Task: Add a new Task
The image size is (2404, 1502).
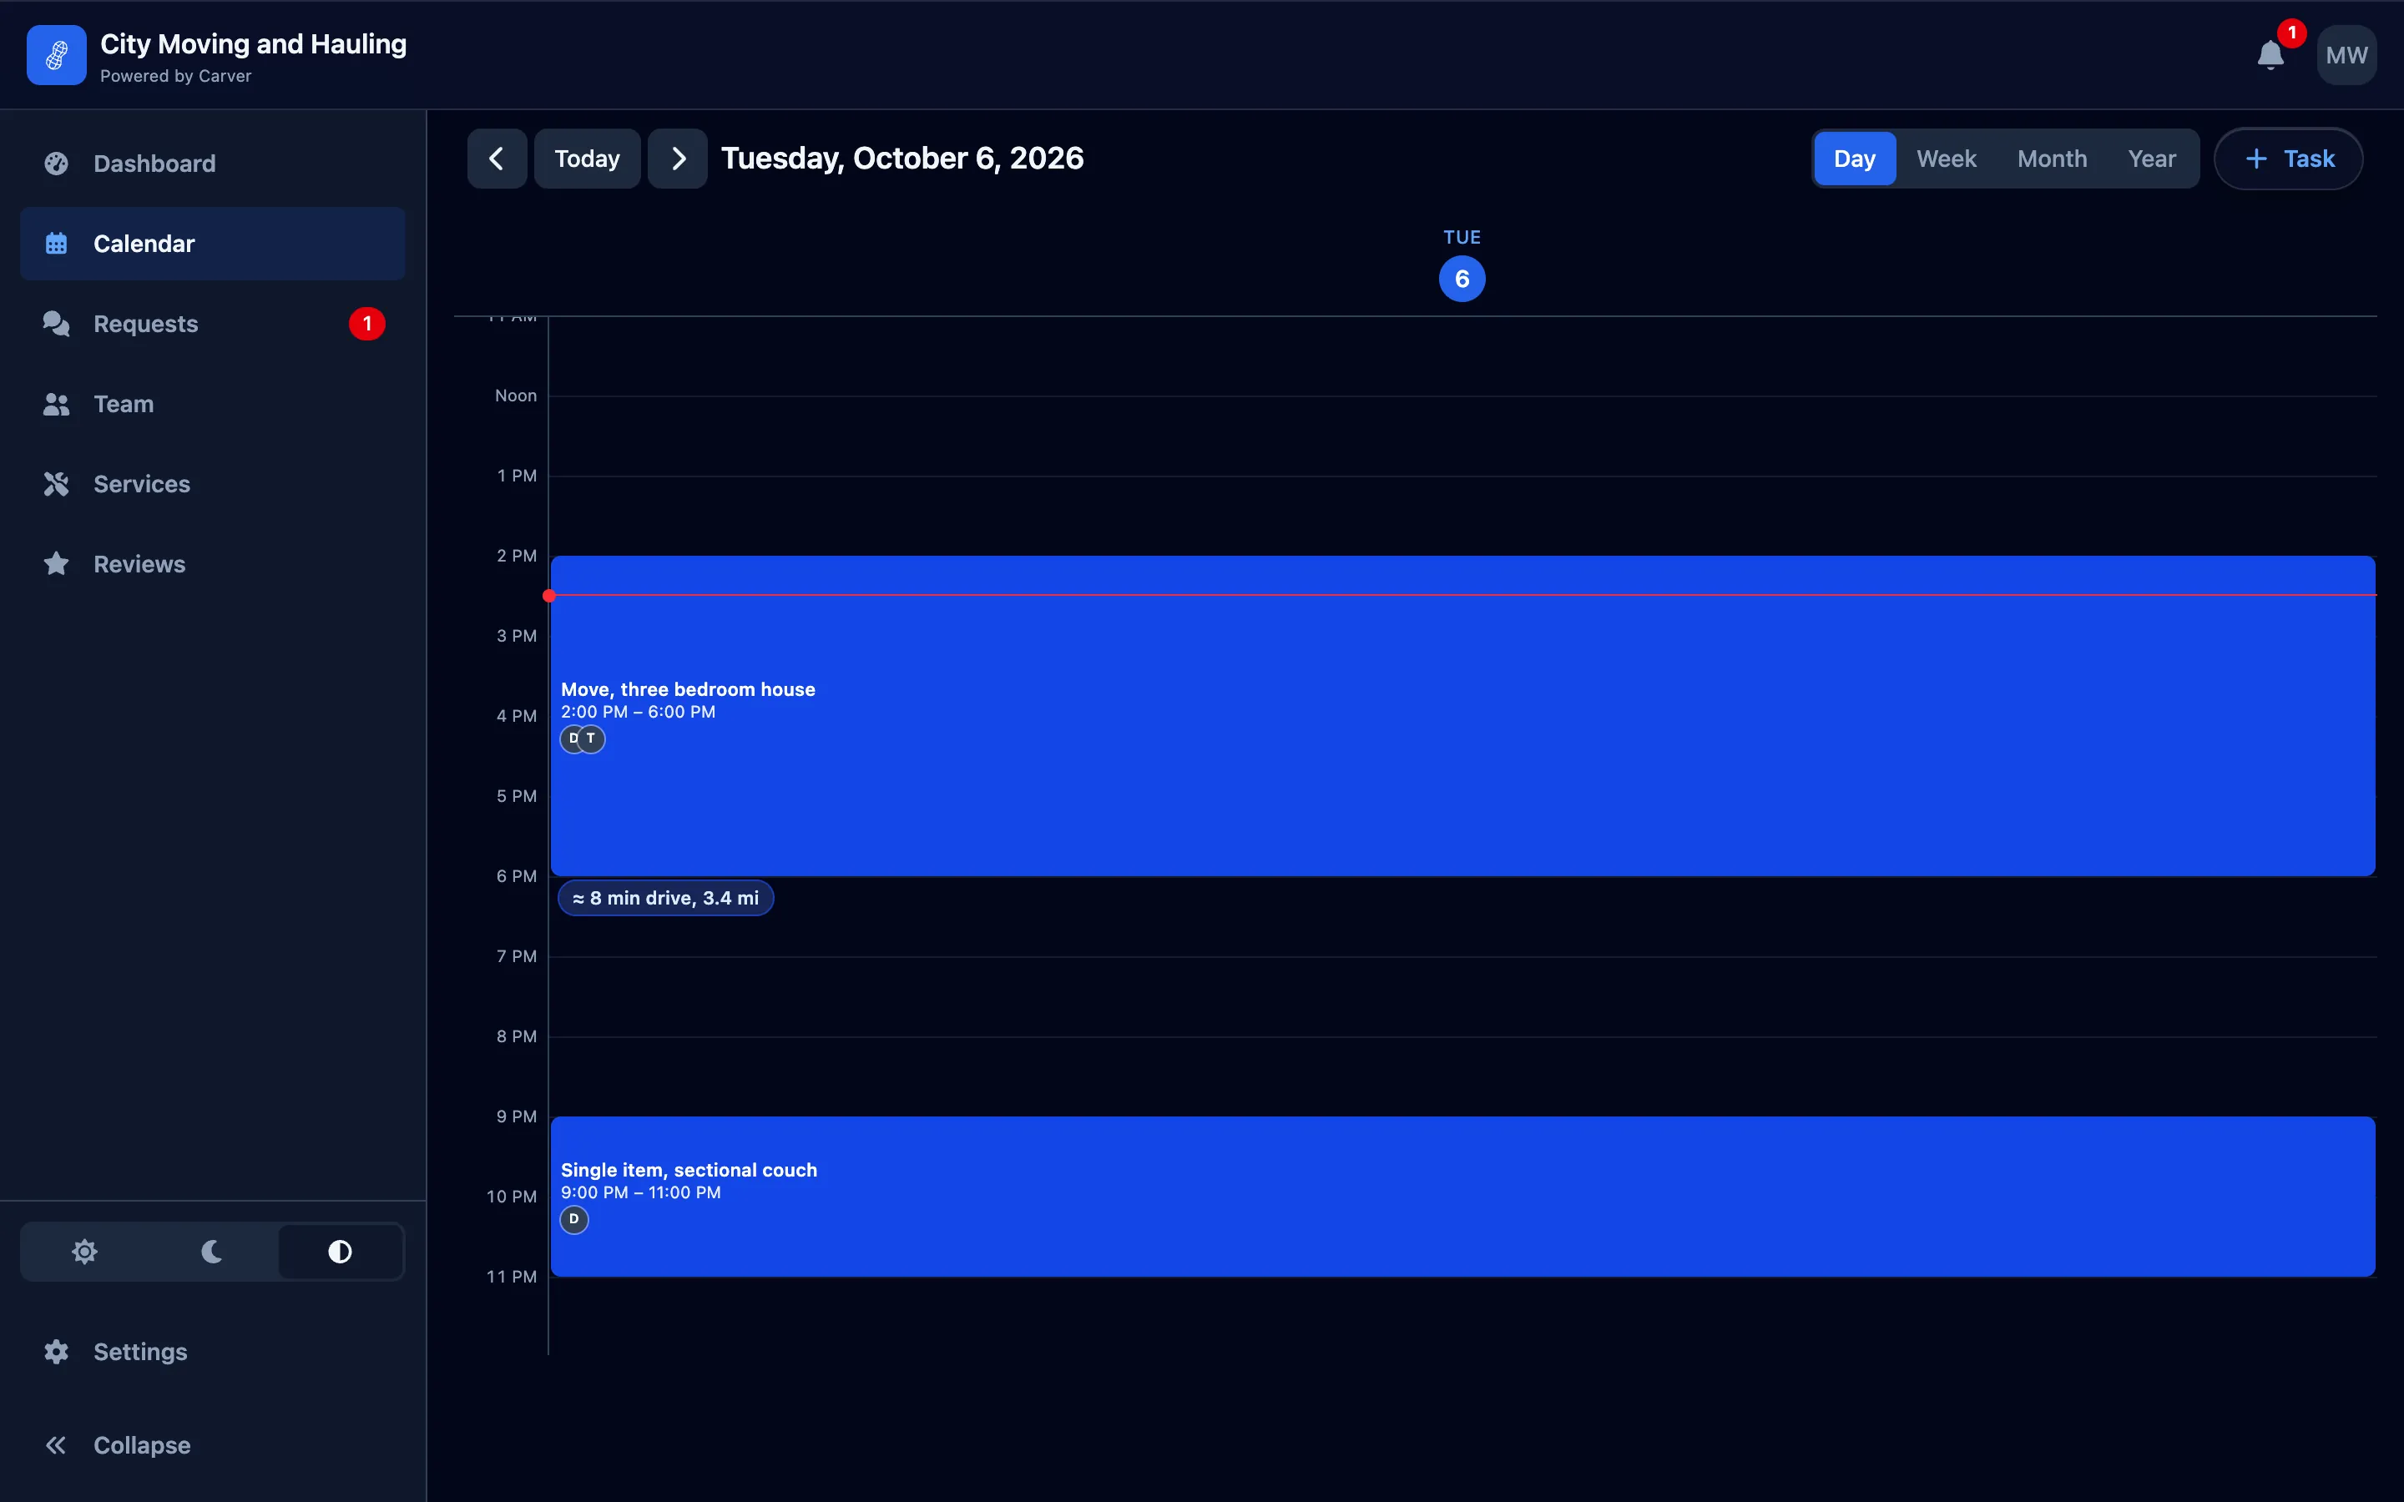Action: click(2289, 159)
